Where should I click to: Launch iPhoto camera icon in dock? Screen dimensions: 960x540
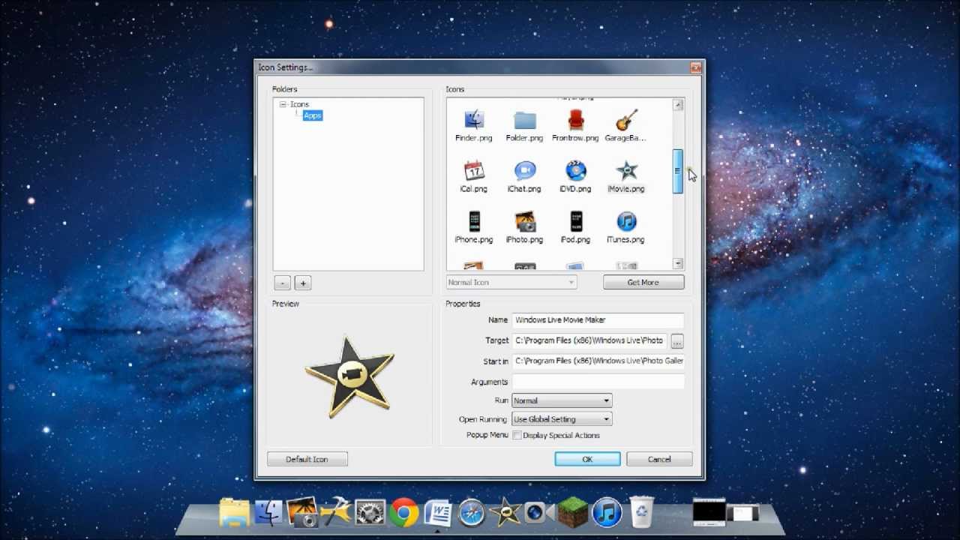302,512
